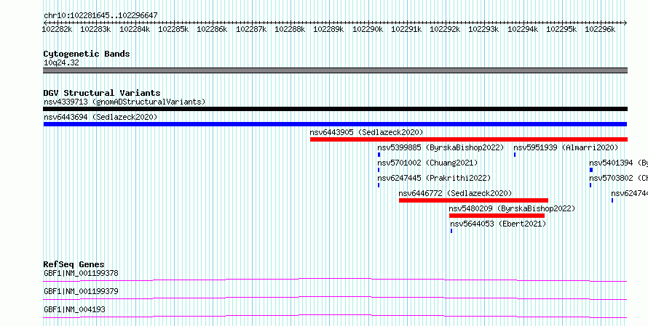Open nsv6247445 (Prakrithi2022) label
648x326 pixels.
point(434,178)
